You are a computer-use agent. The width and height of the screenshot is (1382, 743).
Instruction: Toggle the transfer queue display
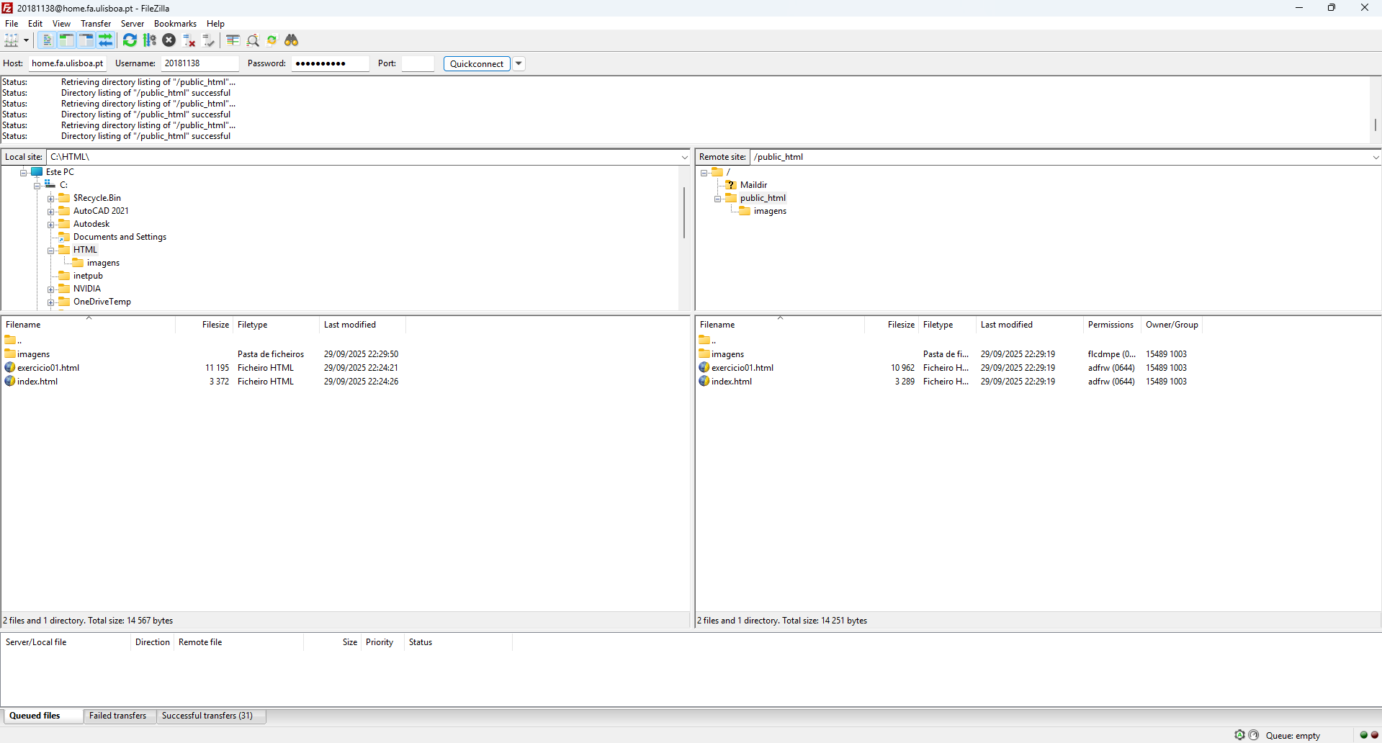coord(105,40)
